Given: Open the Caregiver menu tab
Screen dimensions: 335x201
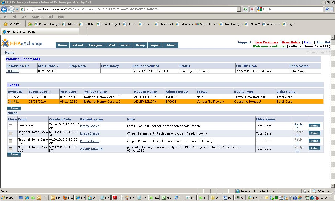Looking at the screenshot, I should pyautogui.click(x=96, y=45).
